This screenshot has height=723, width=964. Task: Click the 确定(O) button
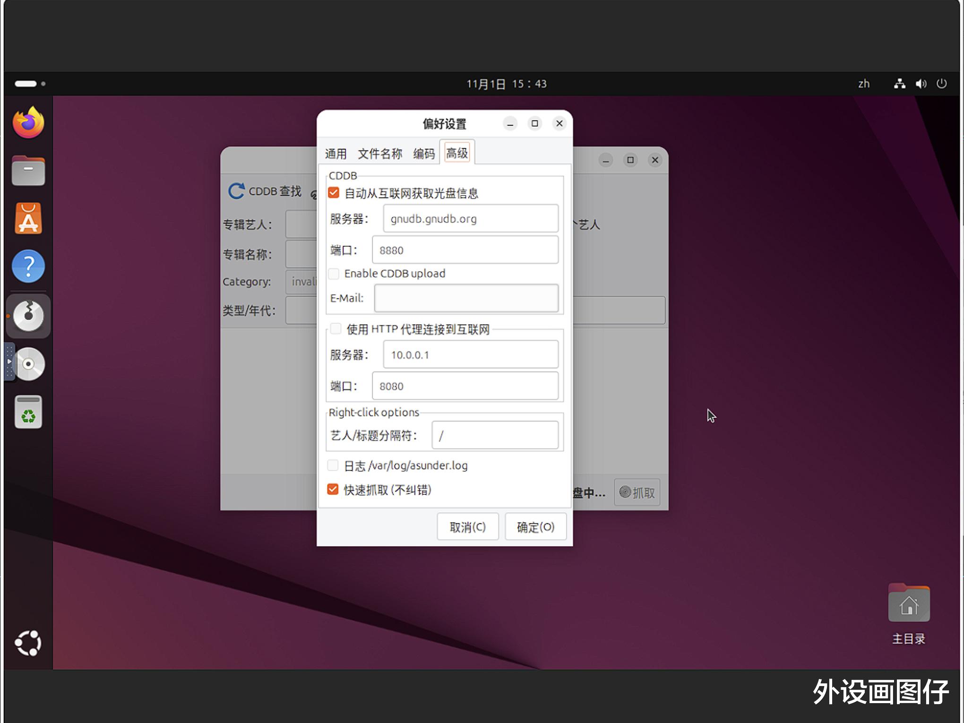pos(535,527)
